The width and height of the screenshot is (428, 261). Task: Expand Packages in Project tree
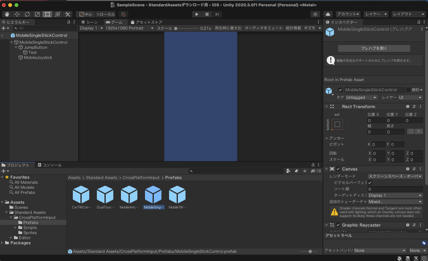click(3, 243)
